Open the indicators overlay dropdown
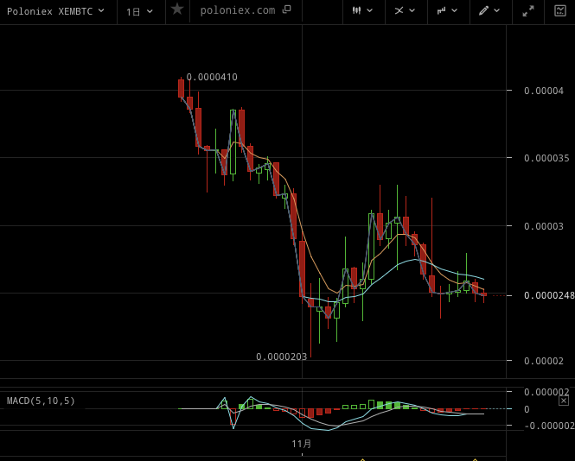575x461 pixels. (405, 10)
